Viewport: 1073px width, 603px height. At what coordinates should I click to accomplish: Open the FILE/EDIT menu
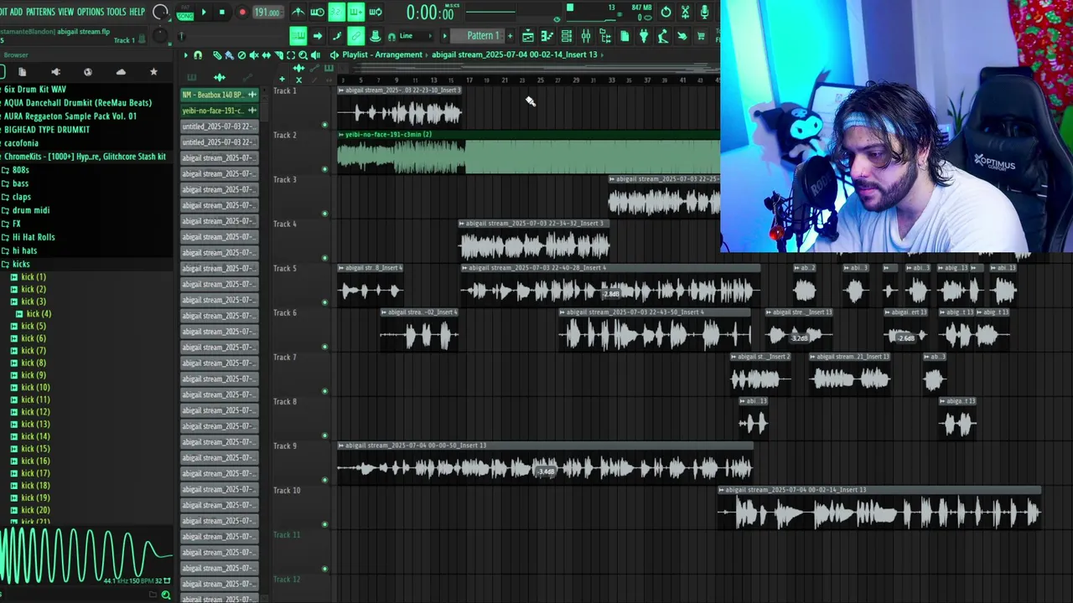point(3,12)
